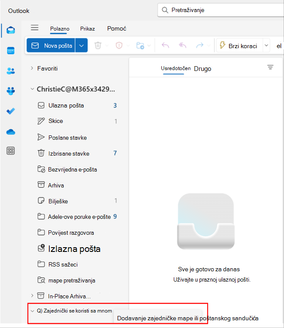The height and width of the screenshot is (328, 284).
Task: Switch to the Prikaz tab
Action: coord(88,29)
